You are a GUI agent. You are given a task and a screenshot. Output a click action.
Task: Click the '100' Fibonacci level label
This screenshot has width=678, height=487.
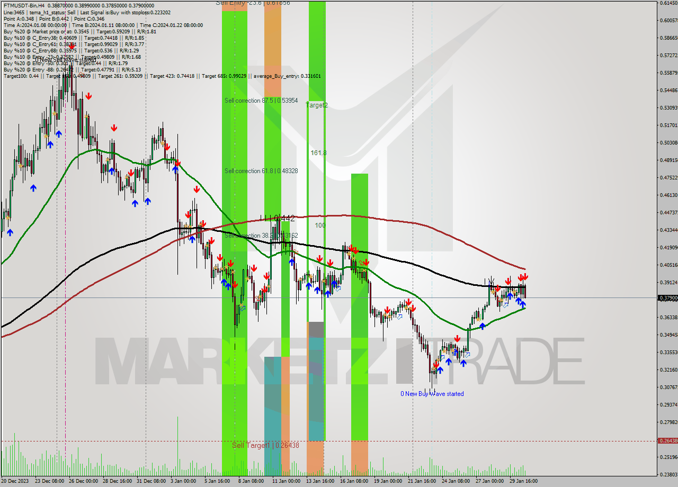pyautogui.click(x=320, y=225)
